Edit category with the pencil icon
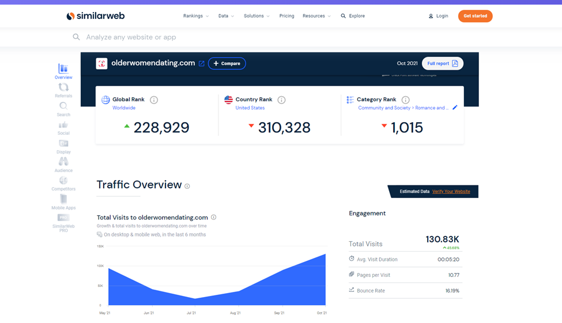Viewport: 562px width, 323px height. (x=455, y=108)
